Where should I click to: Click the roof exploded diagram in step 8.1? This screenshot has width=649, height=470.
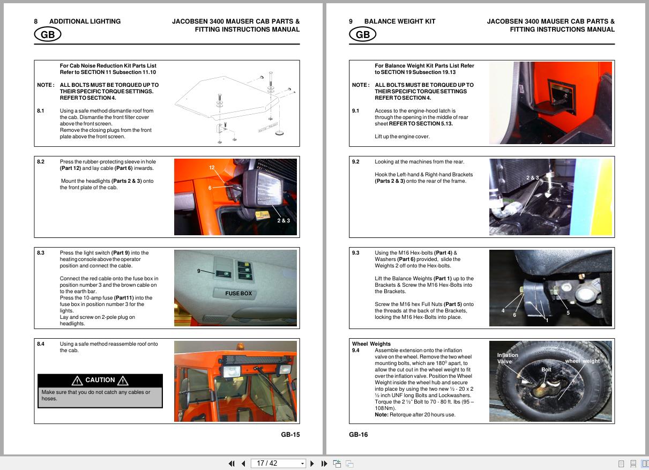(x=236, y=107)
